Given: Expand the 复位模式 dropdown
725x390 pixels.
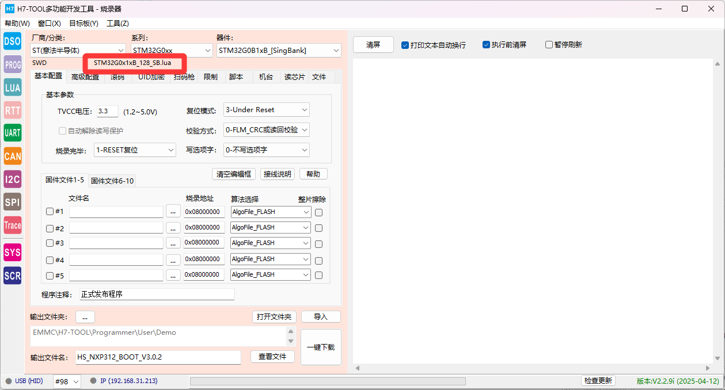Looking at the screenshot, I should point(267,110).
